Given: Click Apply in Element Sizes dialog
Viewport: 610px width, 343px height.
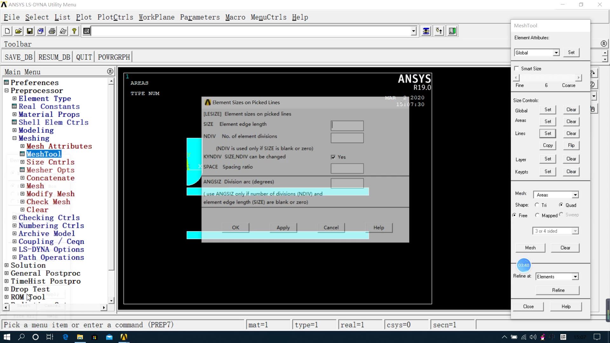Looking at the screenshot, I should point(283,227).
